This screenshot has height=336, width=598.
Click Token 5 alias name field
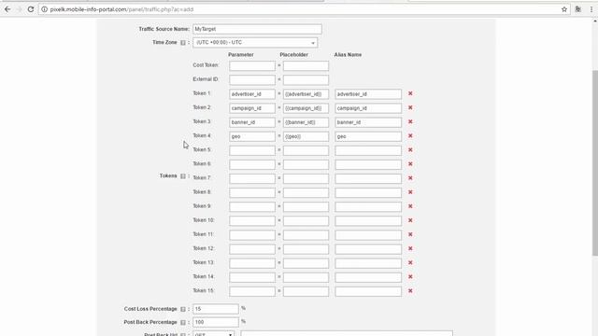[x=368, y=150]
